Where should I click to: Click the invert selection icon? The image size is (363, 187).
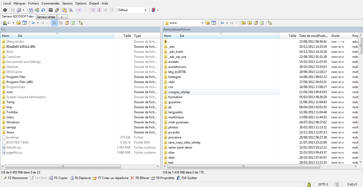click(x=99, y=10)
